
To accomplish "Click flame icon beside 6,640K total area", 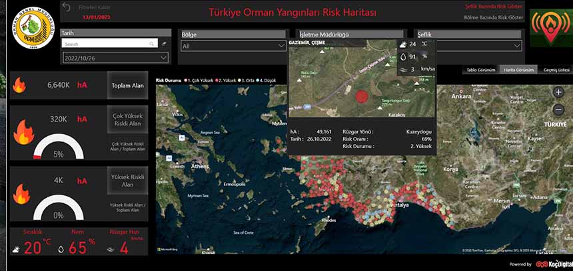I will click(x=19, y=86).
